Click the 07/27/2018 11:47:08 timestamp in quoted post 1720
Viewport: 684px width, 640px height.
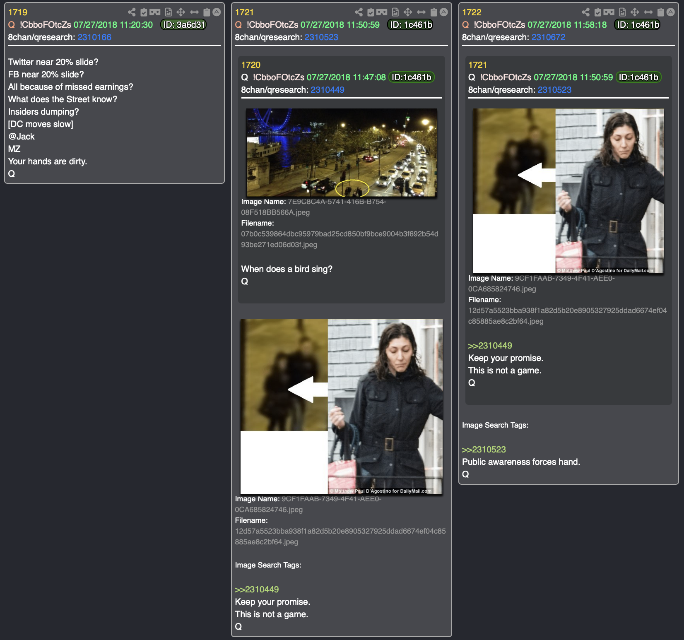tap(346, 77)
